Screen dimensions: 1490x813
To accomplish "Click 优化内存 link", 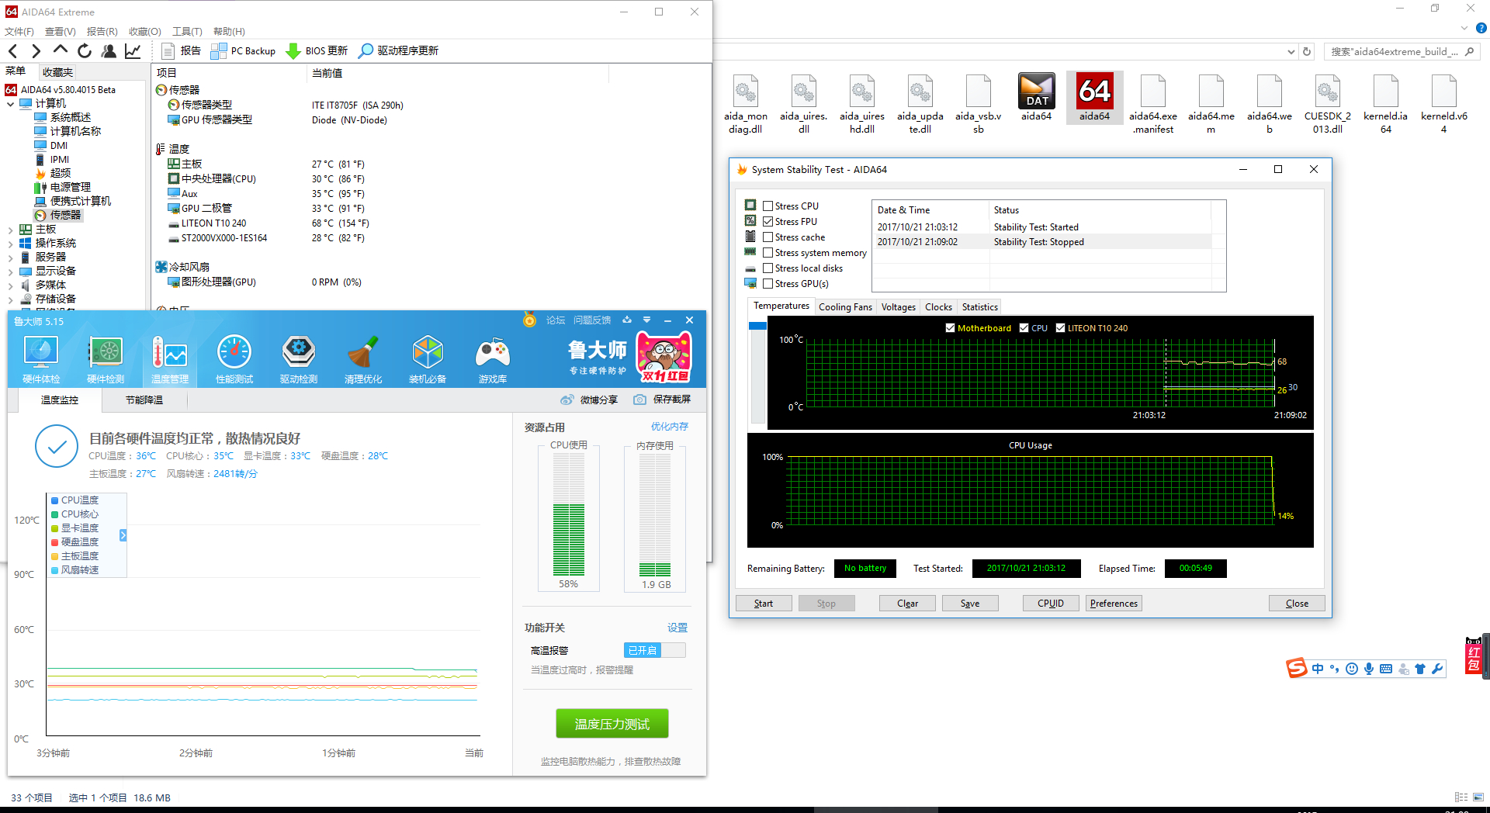I will point(670,427).
